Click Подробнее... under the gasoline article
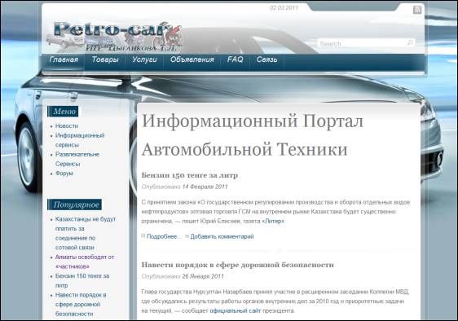The height and width of the screenshot is (321, 458). [x=164, y=236]
